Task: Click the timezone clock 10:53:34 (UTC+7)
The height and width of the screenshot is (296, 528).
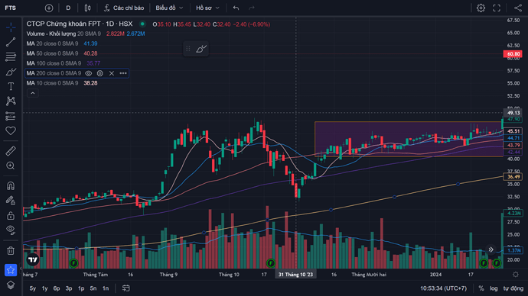Action: pyautogui.click(x=444, y=288)
